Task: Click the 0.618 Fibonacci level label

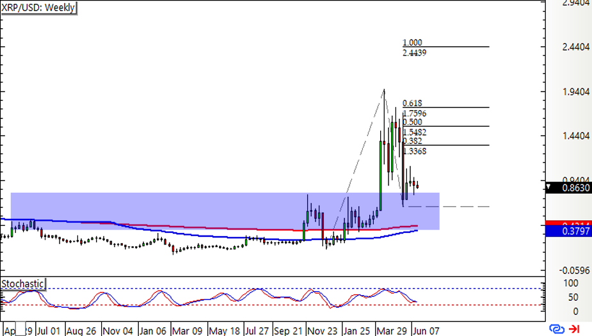Action: 412,103
